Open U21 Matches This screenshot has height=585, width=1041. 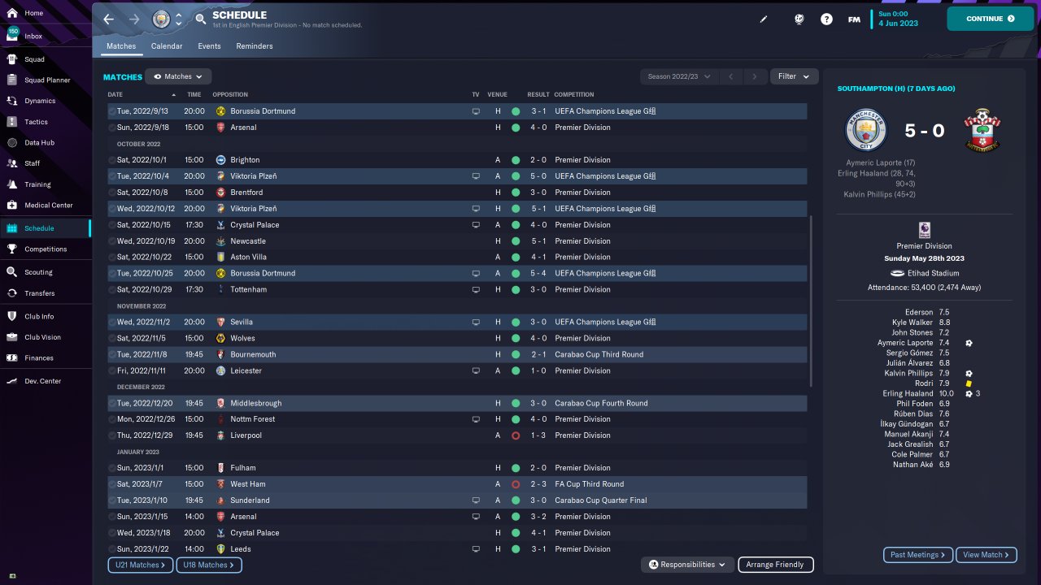140,565
